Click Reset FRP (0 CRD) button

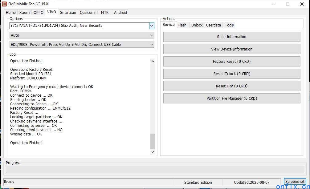232,86
